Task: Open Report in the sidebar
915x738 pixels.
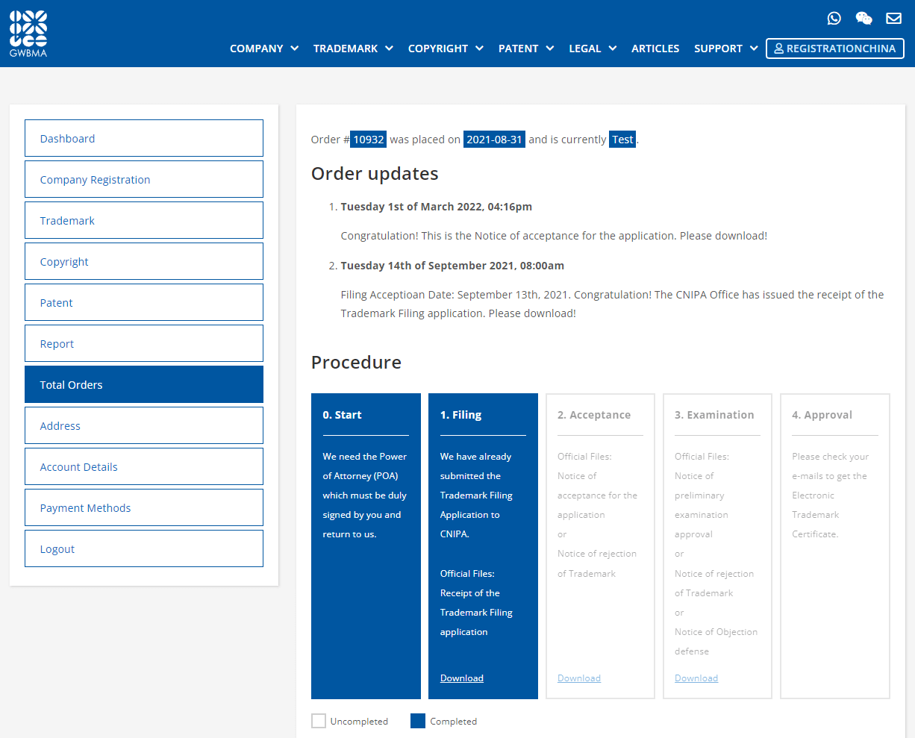Action: 144,343
